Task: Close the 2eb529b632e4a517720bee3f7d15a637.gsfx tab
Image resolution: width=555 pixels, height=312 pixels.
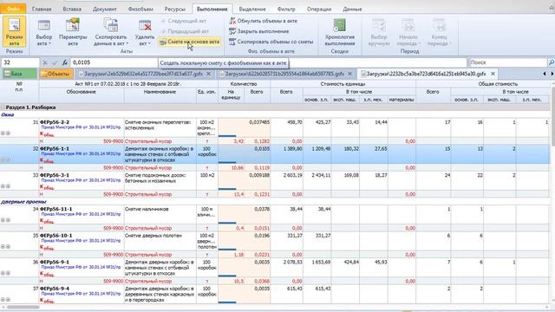Action: tap(208, 74)
